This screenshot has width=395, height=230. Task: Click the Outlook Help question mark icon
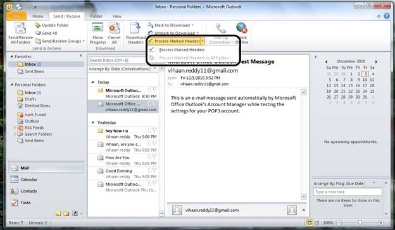(387, 16)
